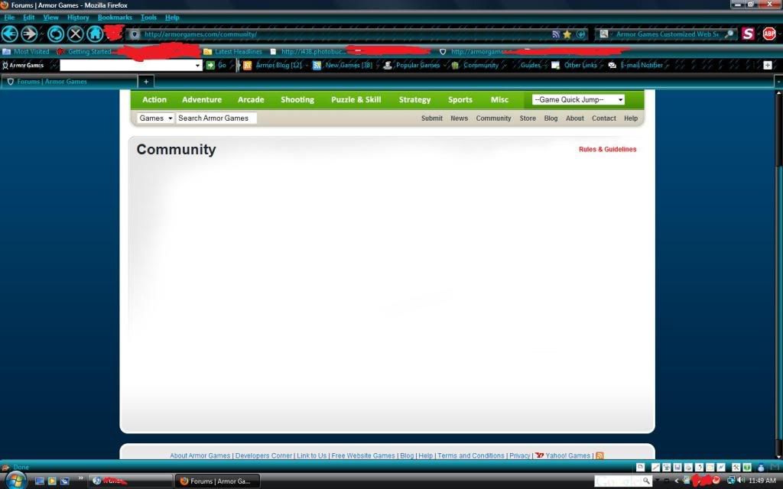
Task: Open the Puzzle & Skill category
Action: click(356, 100)
